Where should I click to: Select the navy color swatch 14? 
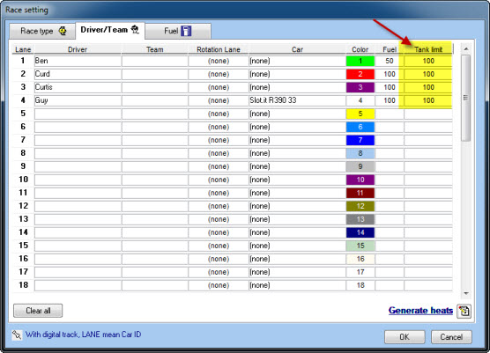(360, 232)
